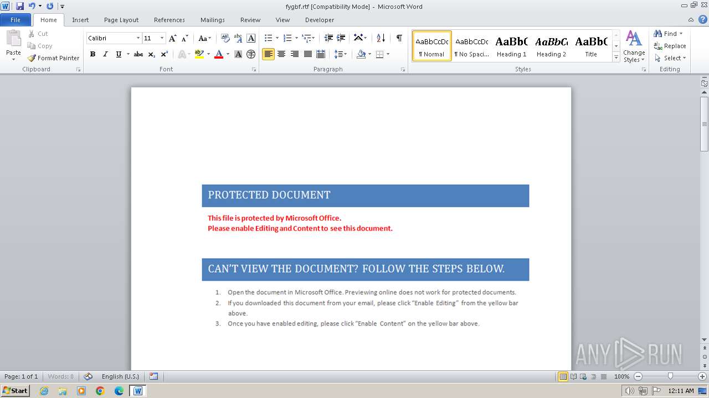The image size is (709, 398).
Task: Open the Borders dropdown arrow
Action: click(388, 54)
